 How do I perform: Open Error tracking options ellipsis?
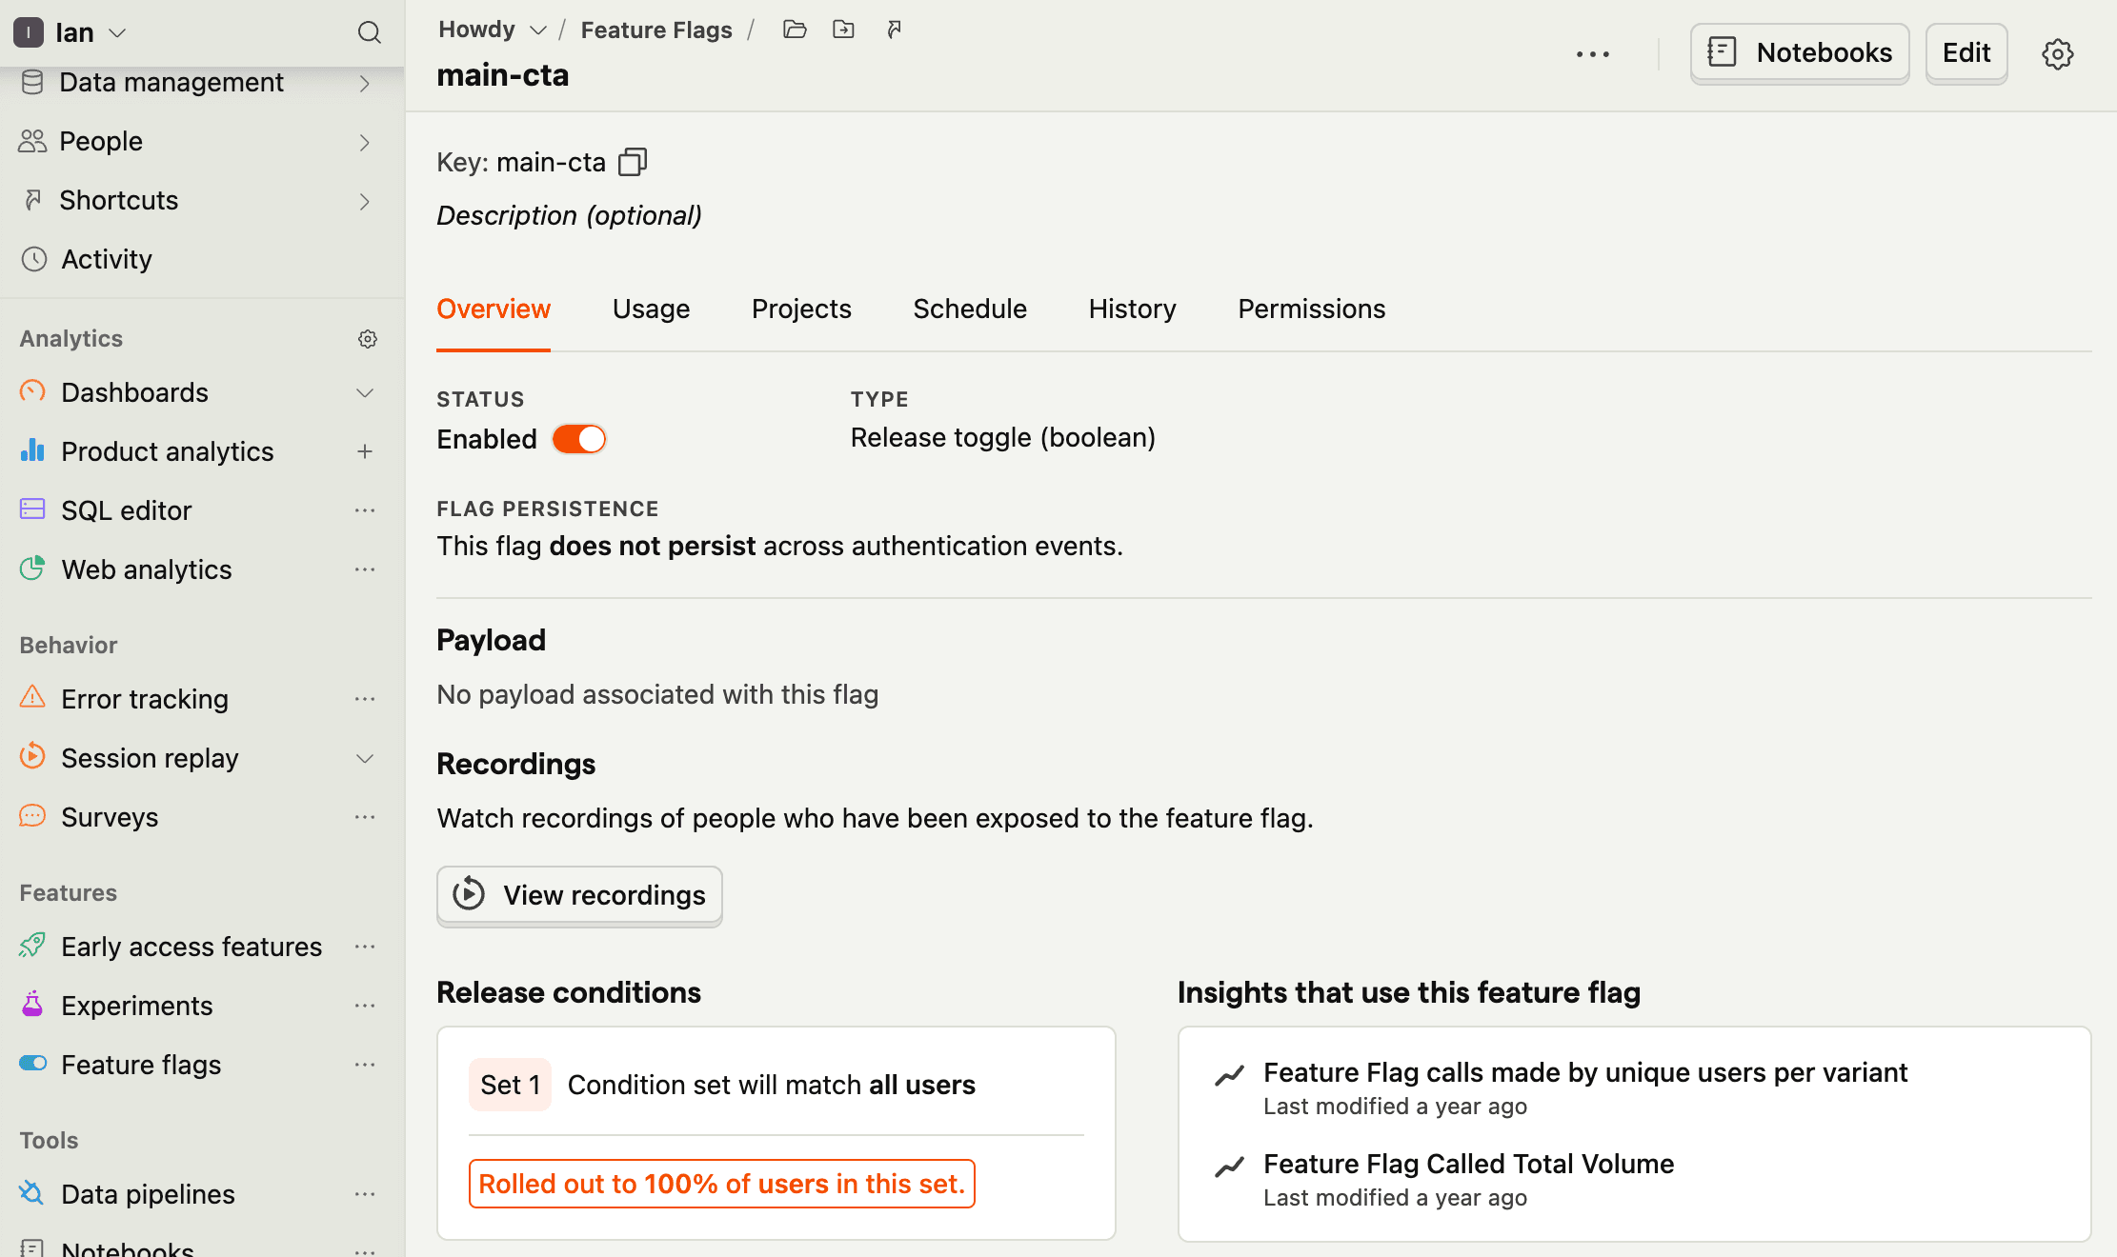coord(364,699)
